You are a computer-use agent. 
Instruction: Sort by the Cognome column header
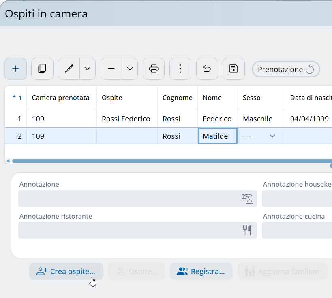pos(177,98)
